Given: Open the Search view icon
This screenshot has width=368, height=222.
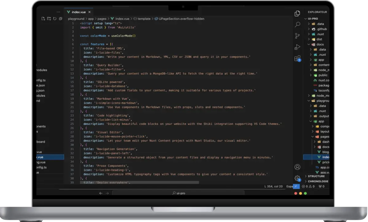Looking at the screenshot, I should click(297, 25).
